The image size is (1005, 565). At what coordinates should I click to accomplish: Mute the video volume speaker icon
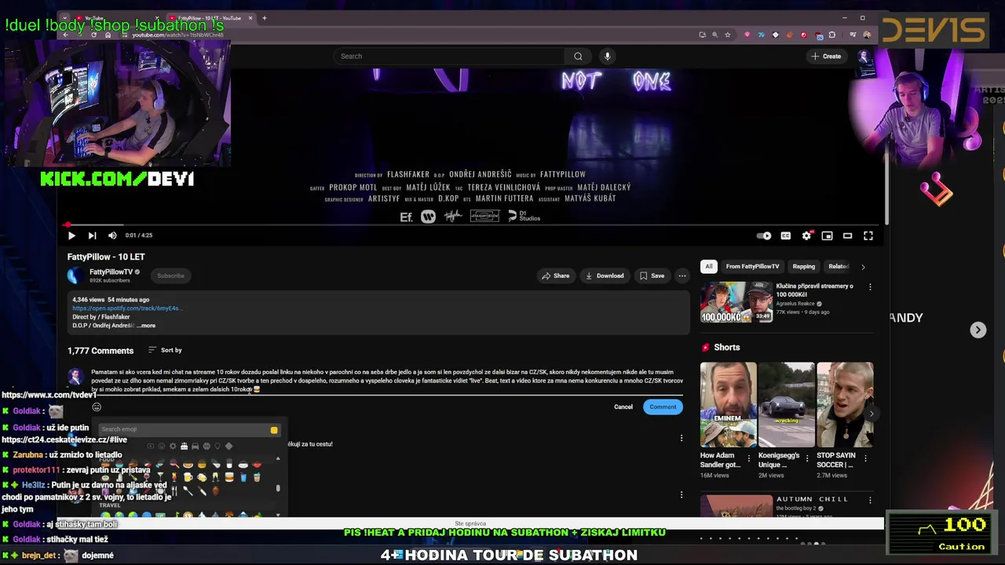coord(112,235)
